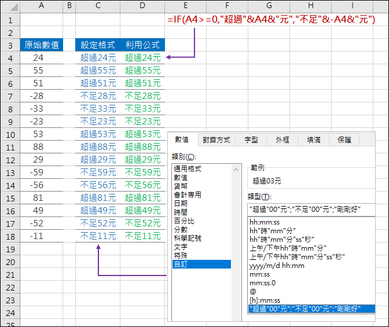Select 數值 in the category list
The image size is (389, 327).
201,178
